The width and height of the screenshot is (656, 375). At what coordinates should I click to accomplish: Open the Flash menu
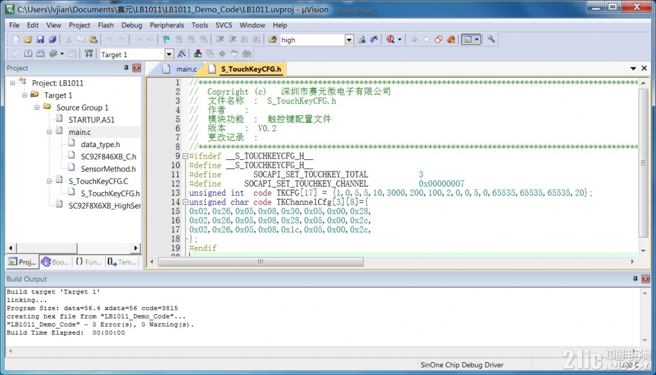tap(106, 25)
